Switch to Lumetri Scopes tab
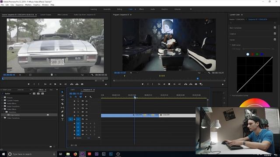Screen dimensions: 280x157 [x=45, y=15]
